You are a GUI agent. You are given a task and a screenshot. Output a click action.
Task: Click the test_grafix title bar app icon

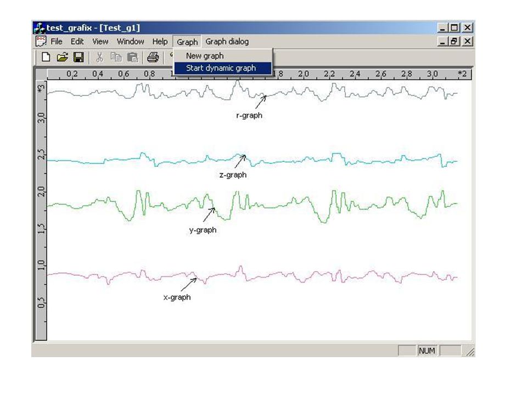pos(40,28)
